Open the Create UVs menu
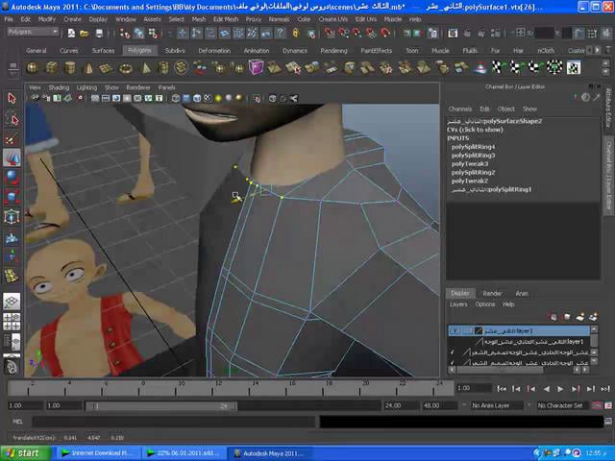Image resolution: width=615 pixels, height=461 pixels. [x=333, y=19]
